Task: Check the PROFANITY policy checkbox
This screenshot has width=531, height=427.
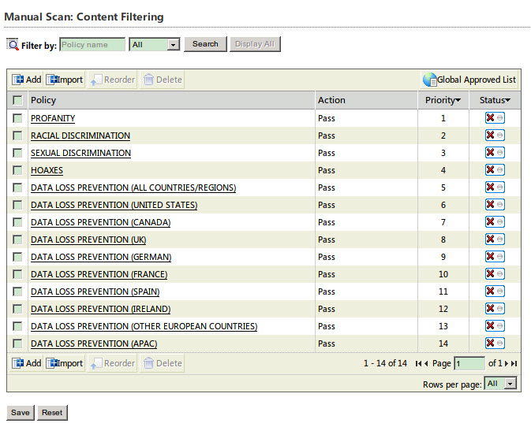Action: point(17,118)
